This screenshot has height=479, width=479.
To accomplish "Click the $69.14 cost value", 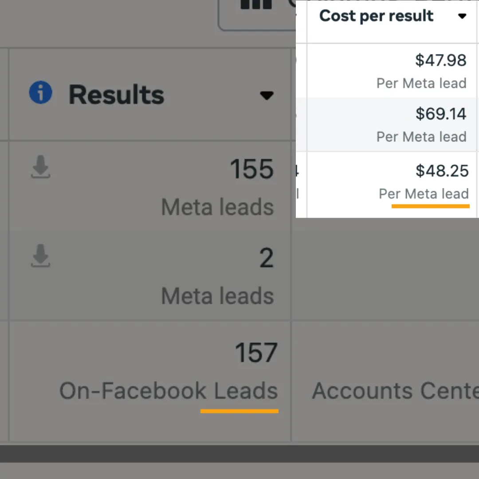I will (x=441, y=114).
